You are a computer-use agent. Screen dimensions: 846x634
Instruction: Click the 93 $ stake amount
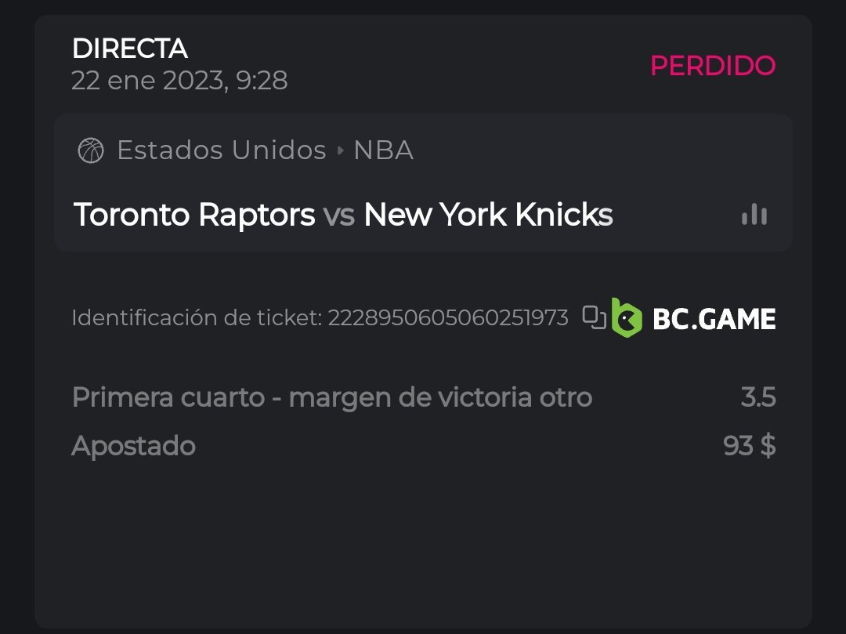(x=750, y=446)
